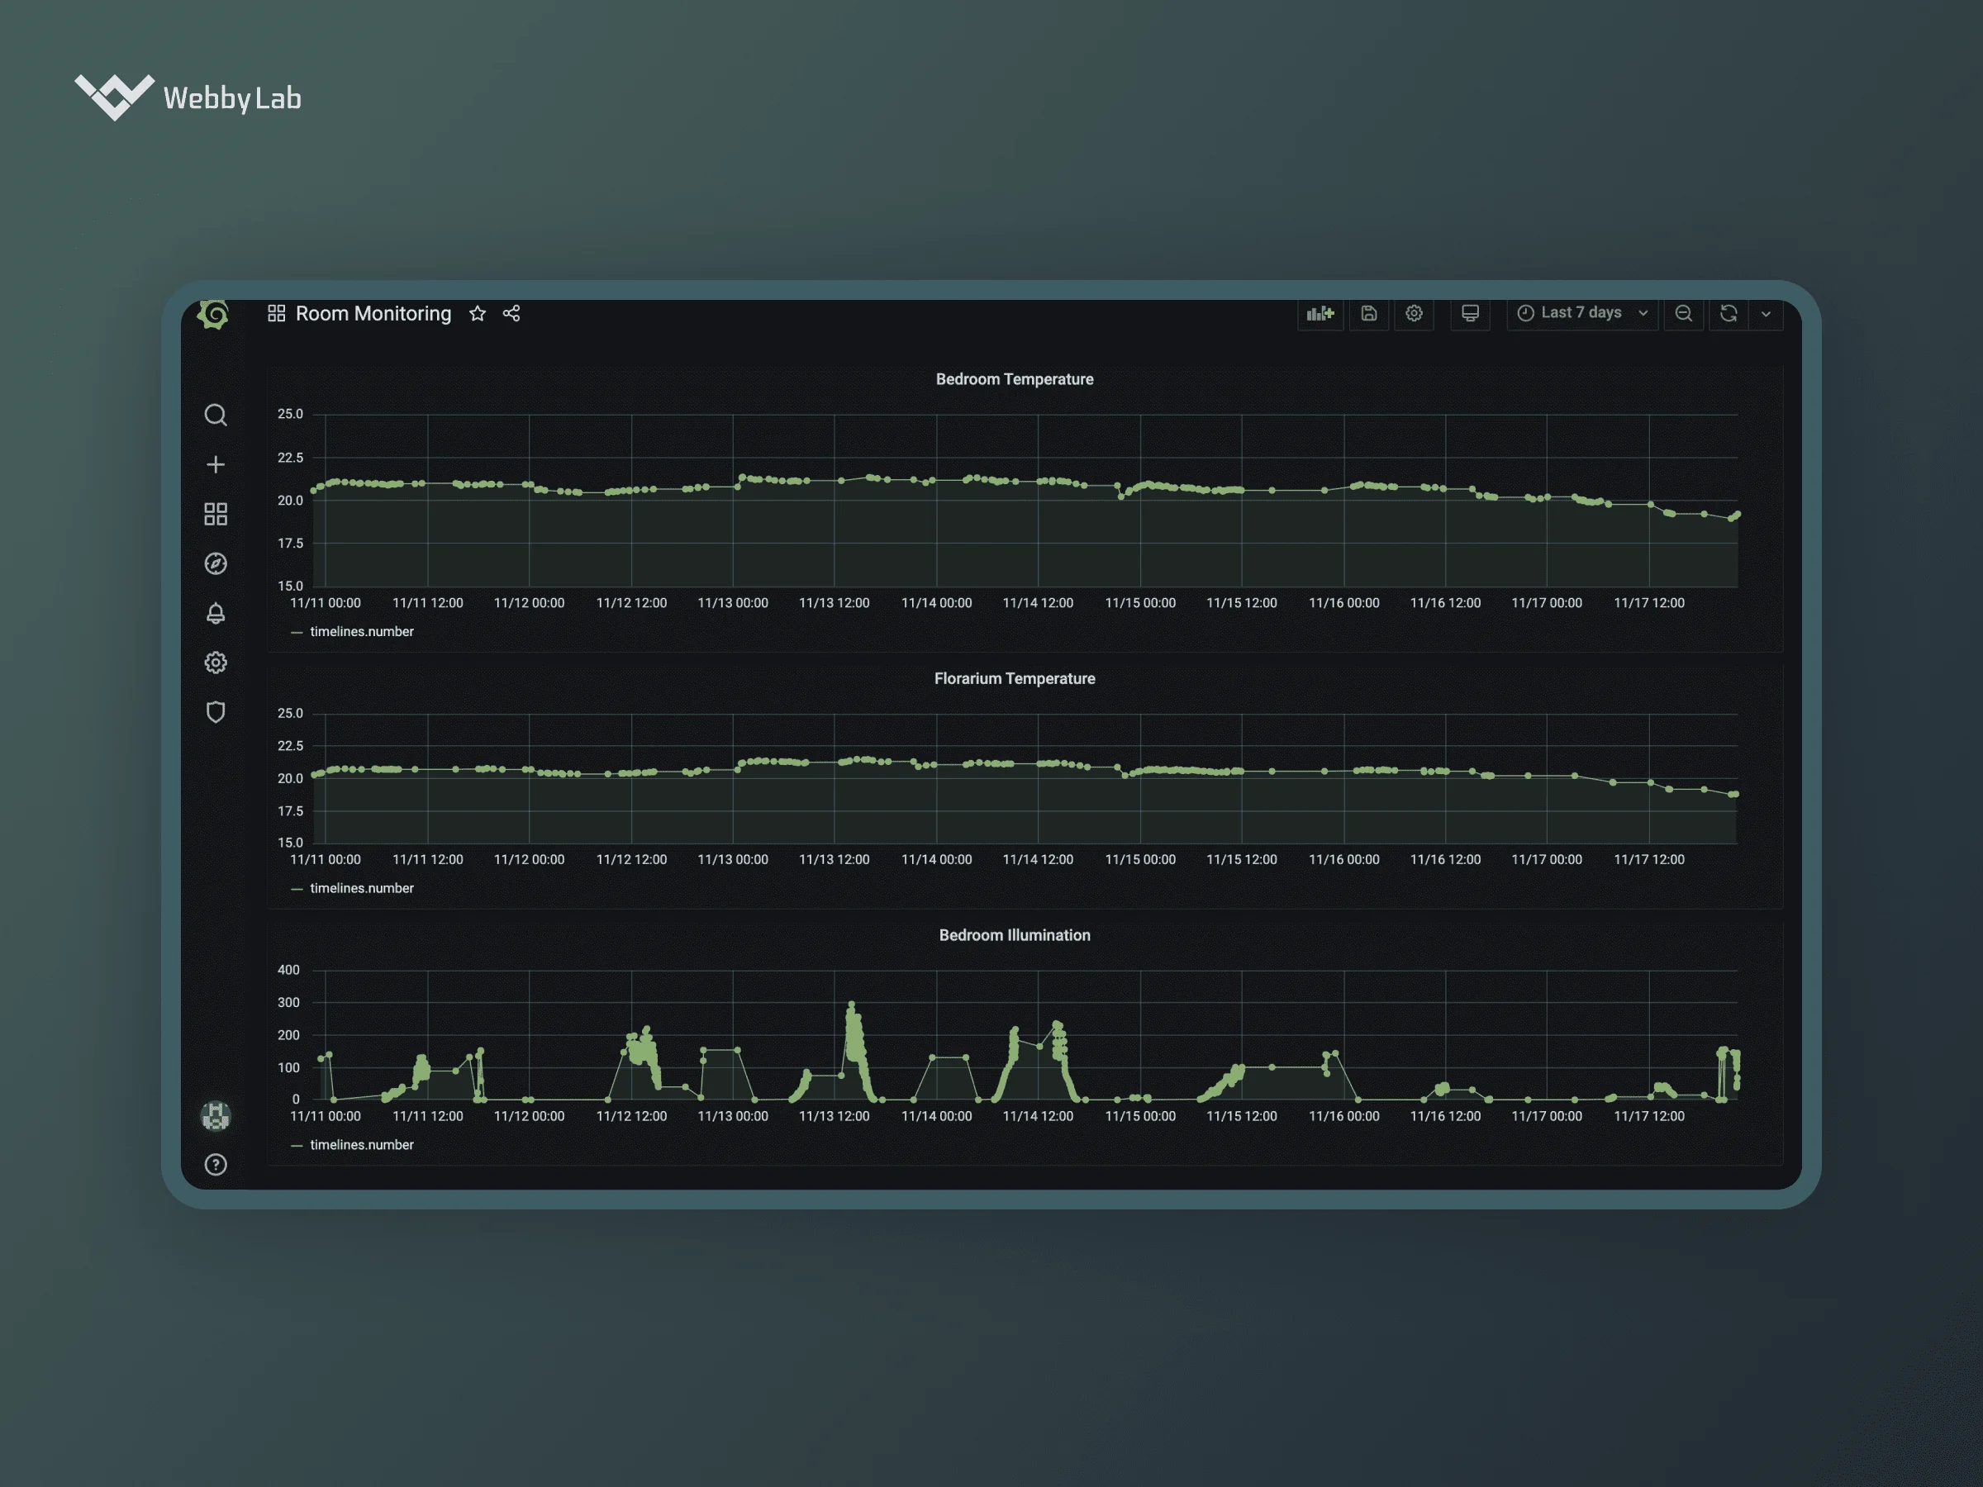Refresh the dashboard
1983x1487 pixels.
[x=1729, y=314]
